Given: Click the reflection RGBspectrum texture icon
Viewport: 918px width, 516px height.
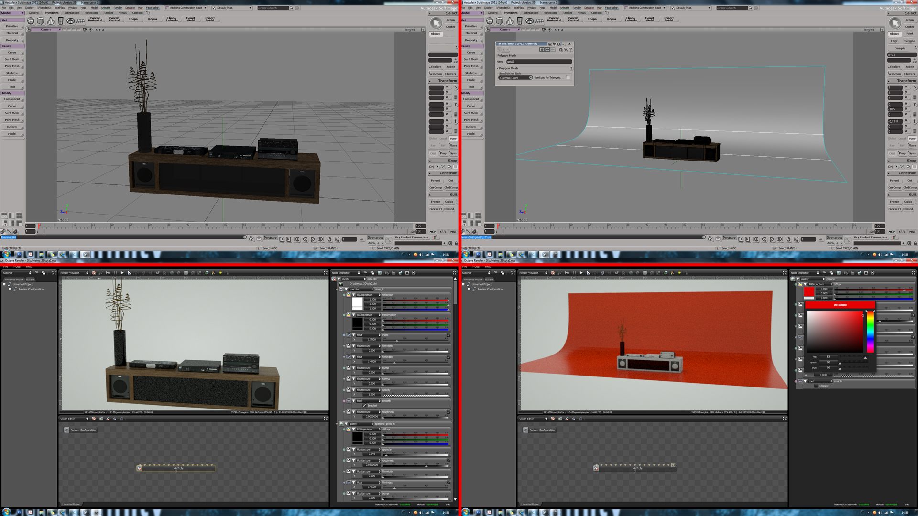Looking at the screenshot, I should click(x=349, y=295).
